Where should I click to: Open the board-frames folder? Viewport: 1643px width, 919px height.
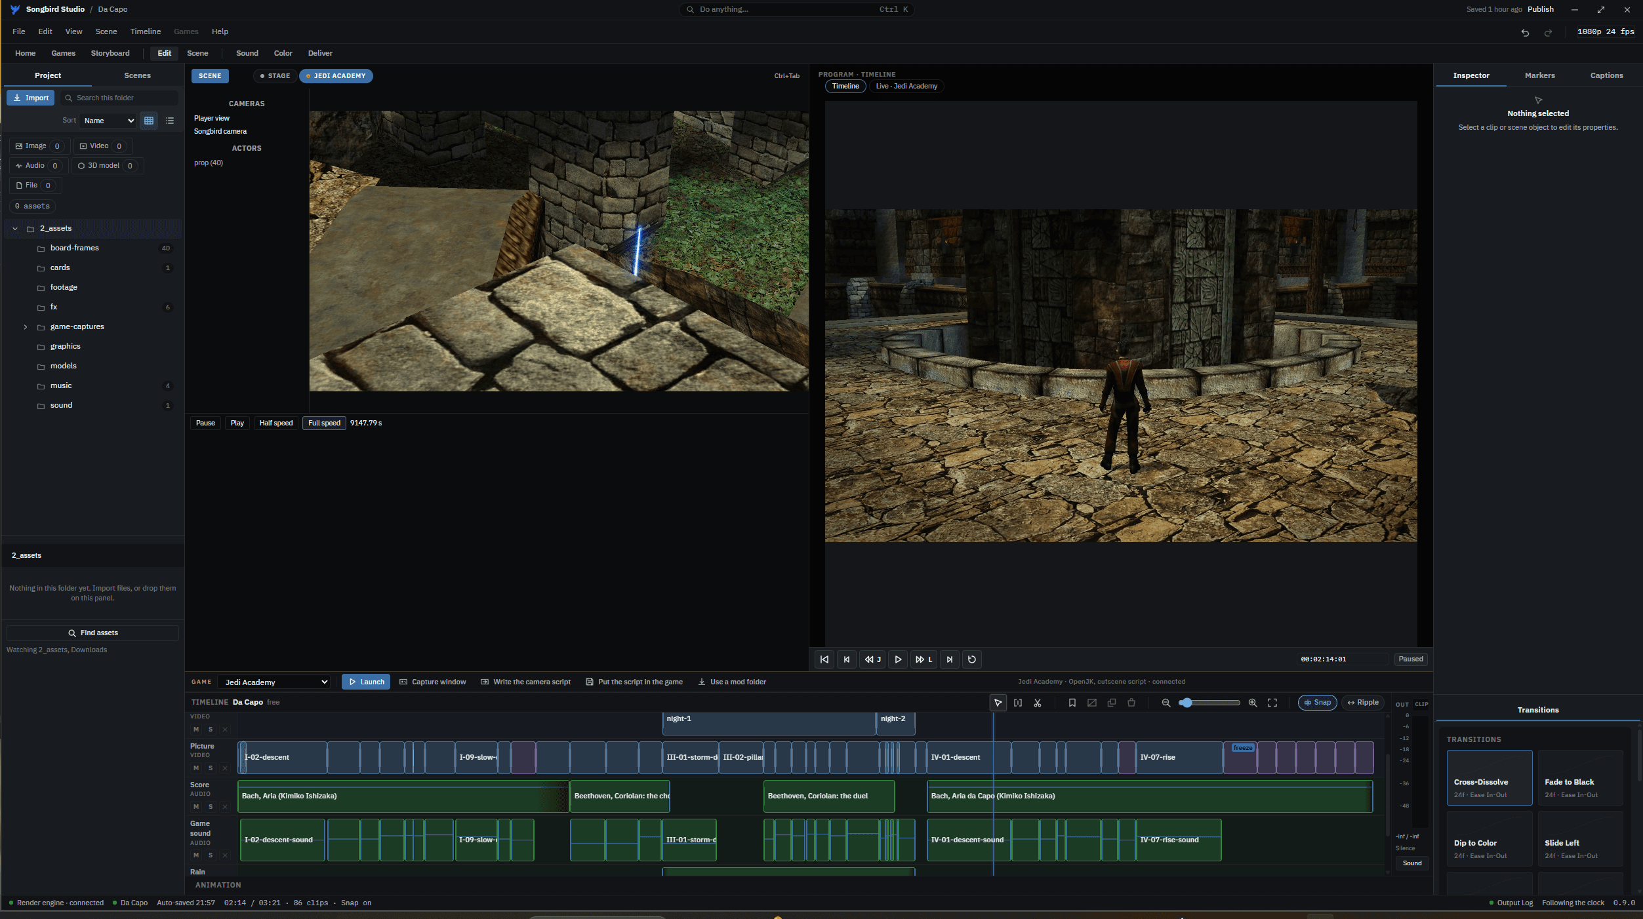[x=92, y=248]
